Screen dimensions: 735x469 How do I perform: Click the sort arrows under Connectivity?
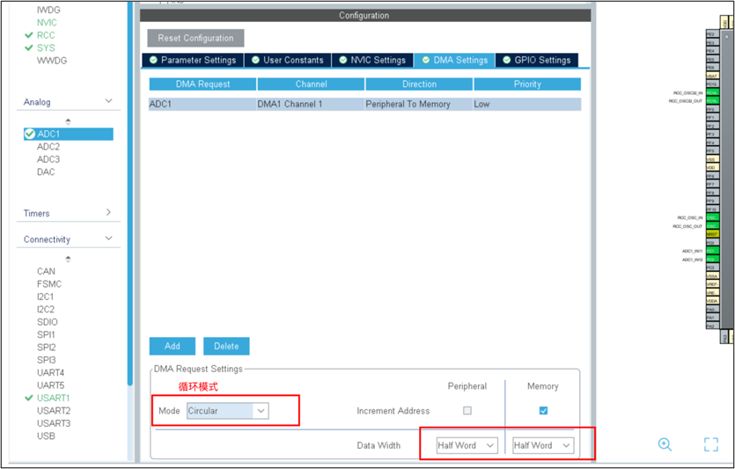[68, 259]
